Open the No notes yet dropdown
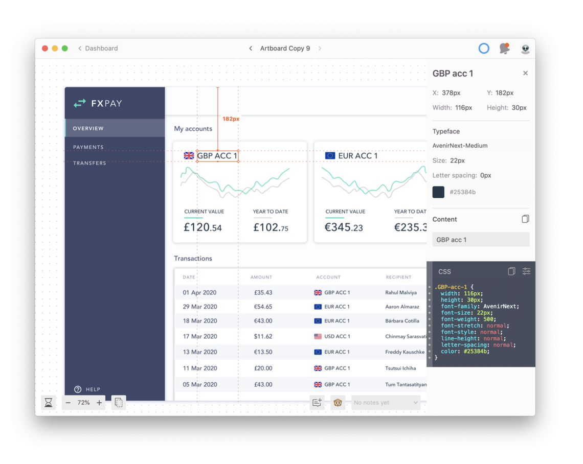This screenshot has width=583, height=464. [x=385, y=403]
